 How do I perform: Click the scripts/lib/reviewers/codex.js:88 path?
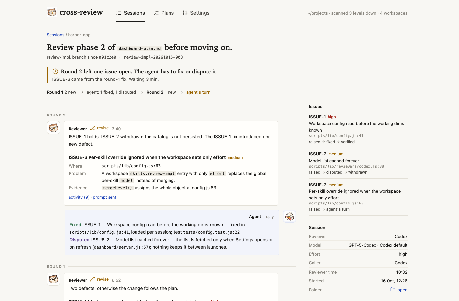coord(346,166)
